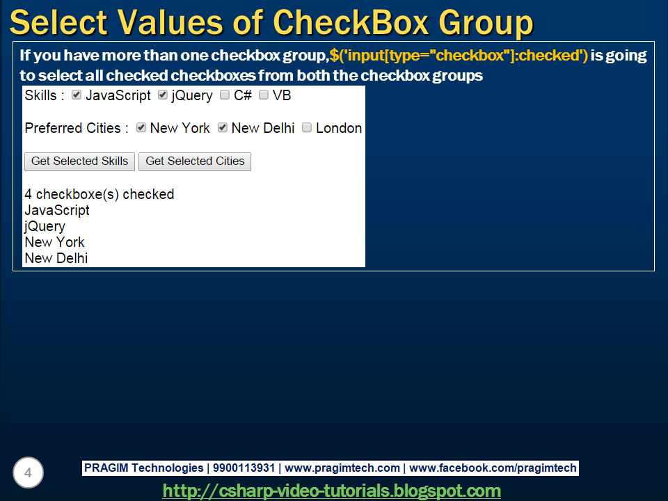Screen dimensions: 668x501
Task: Click the Select Values of CheckBox Group title
Action: click(x=273, y=22)
